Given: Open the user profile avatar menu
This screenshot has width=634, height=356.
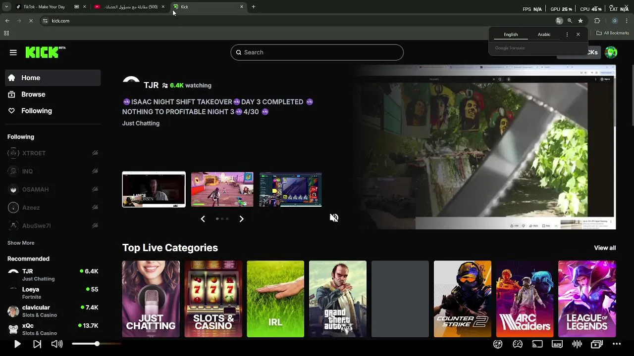Looking at the screenshot, I should [x=611, y=52].
